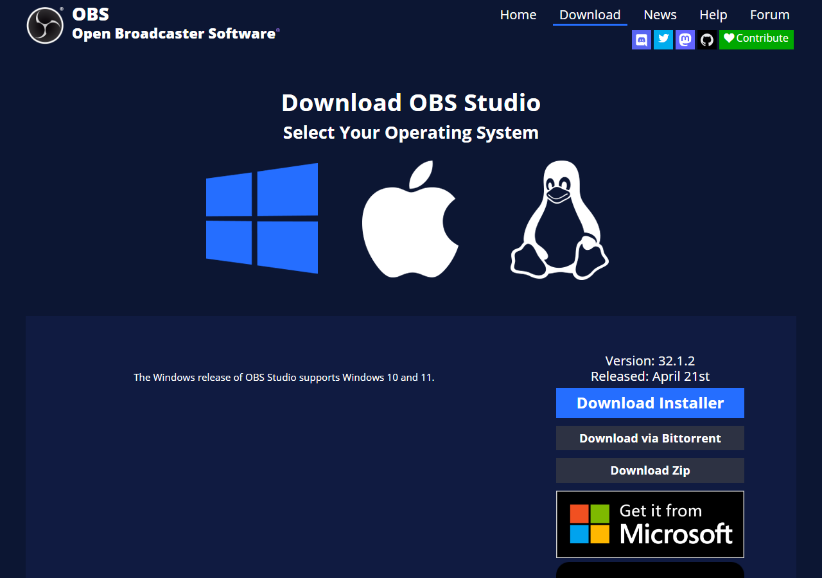Click the Download Zip button
The width and height of the screenshot is (822, 578).
[650, 470]
